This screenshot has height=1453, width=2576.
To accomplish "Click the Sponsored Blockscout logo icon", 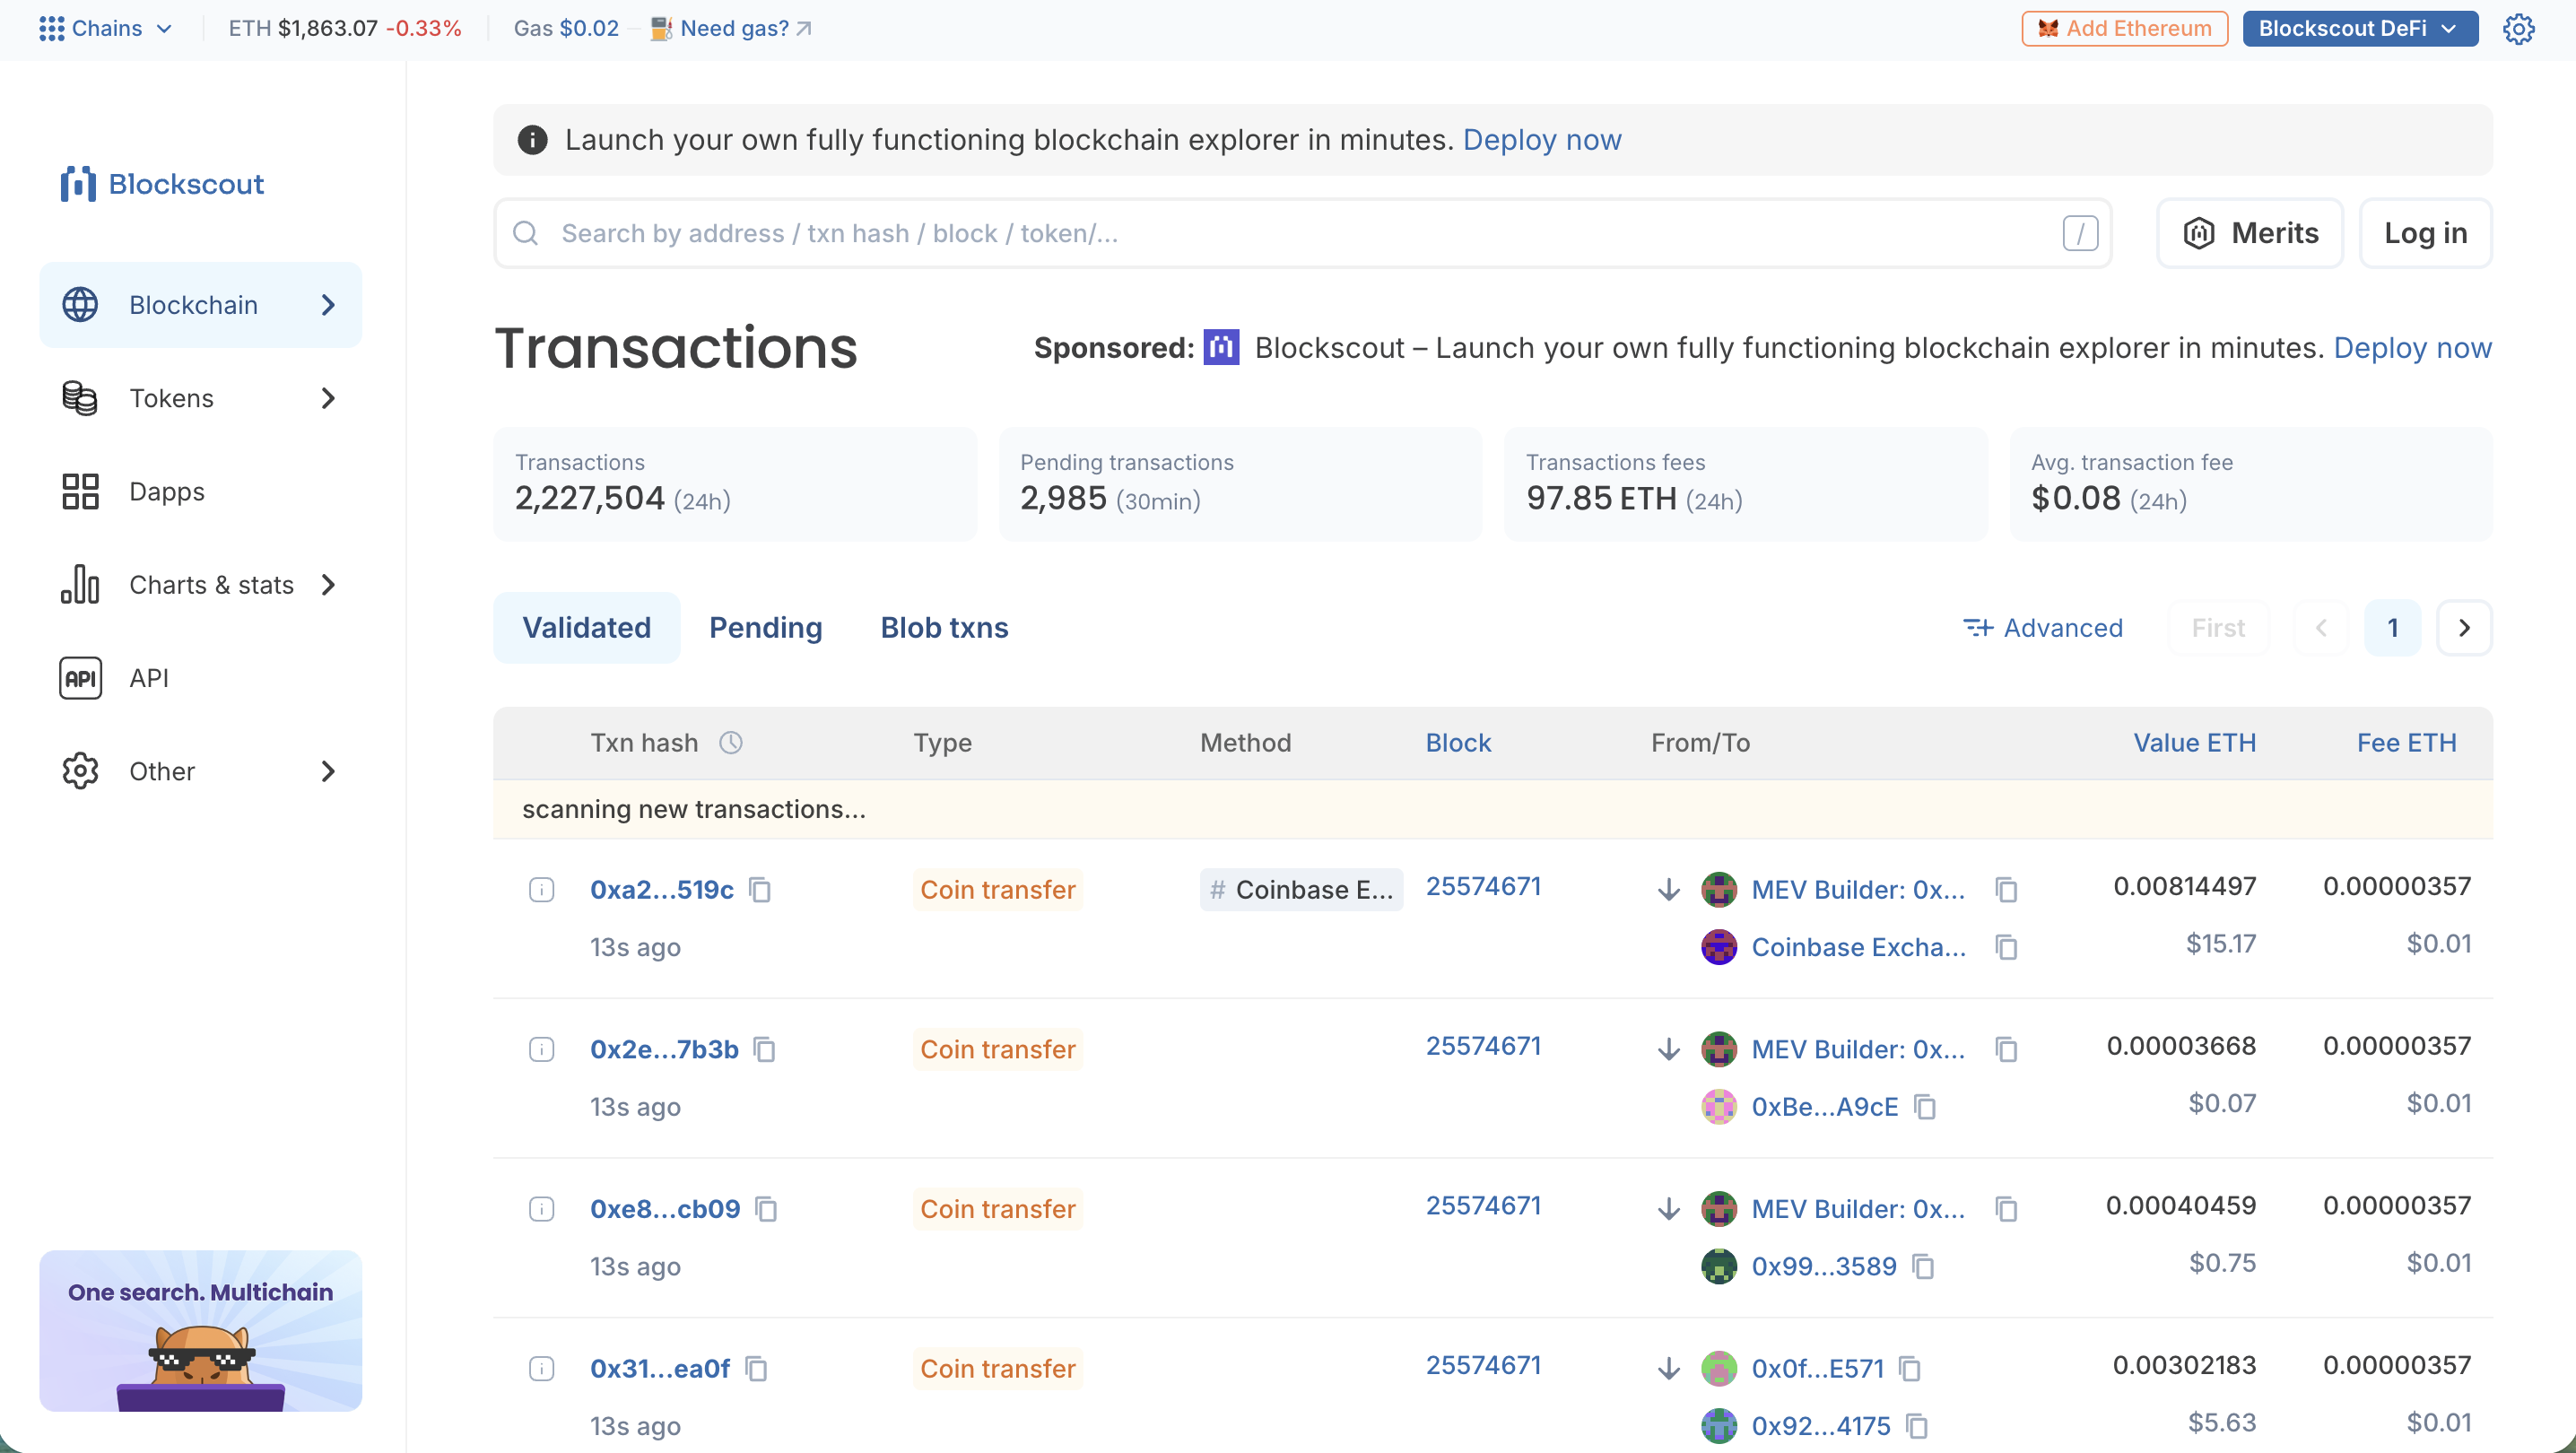I will pyautogui.click(x=1221, y=347).
